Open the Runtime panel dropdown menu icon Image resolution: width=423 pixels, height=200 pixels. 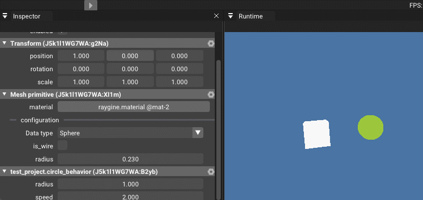(231, 16)
